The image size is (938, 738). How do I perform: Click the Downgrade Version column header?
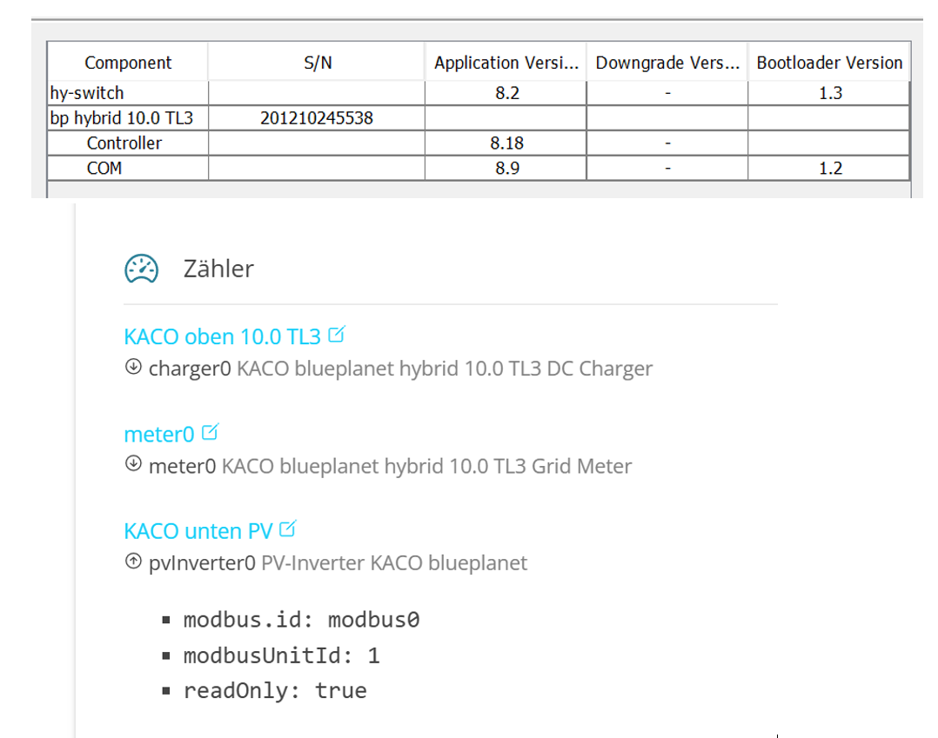[x=667, y=63]
